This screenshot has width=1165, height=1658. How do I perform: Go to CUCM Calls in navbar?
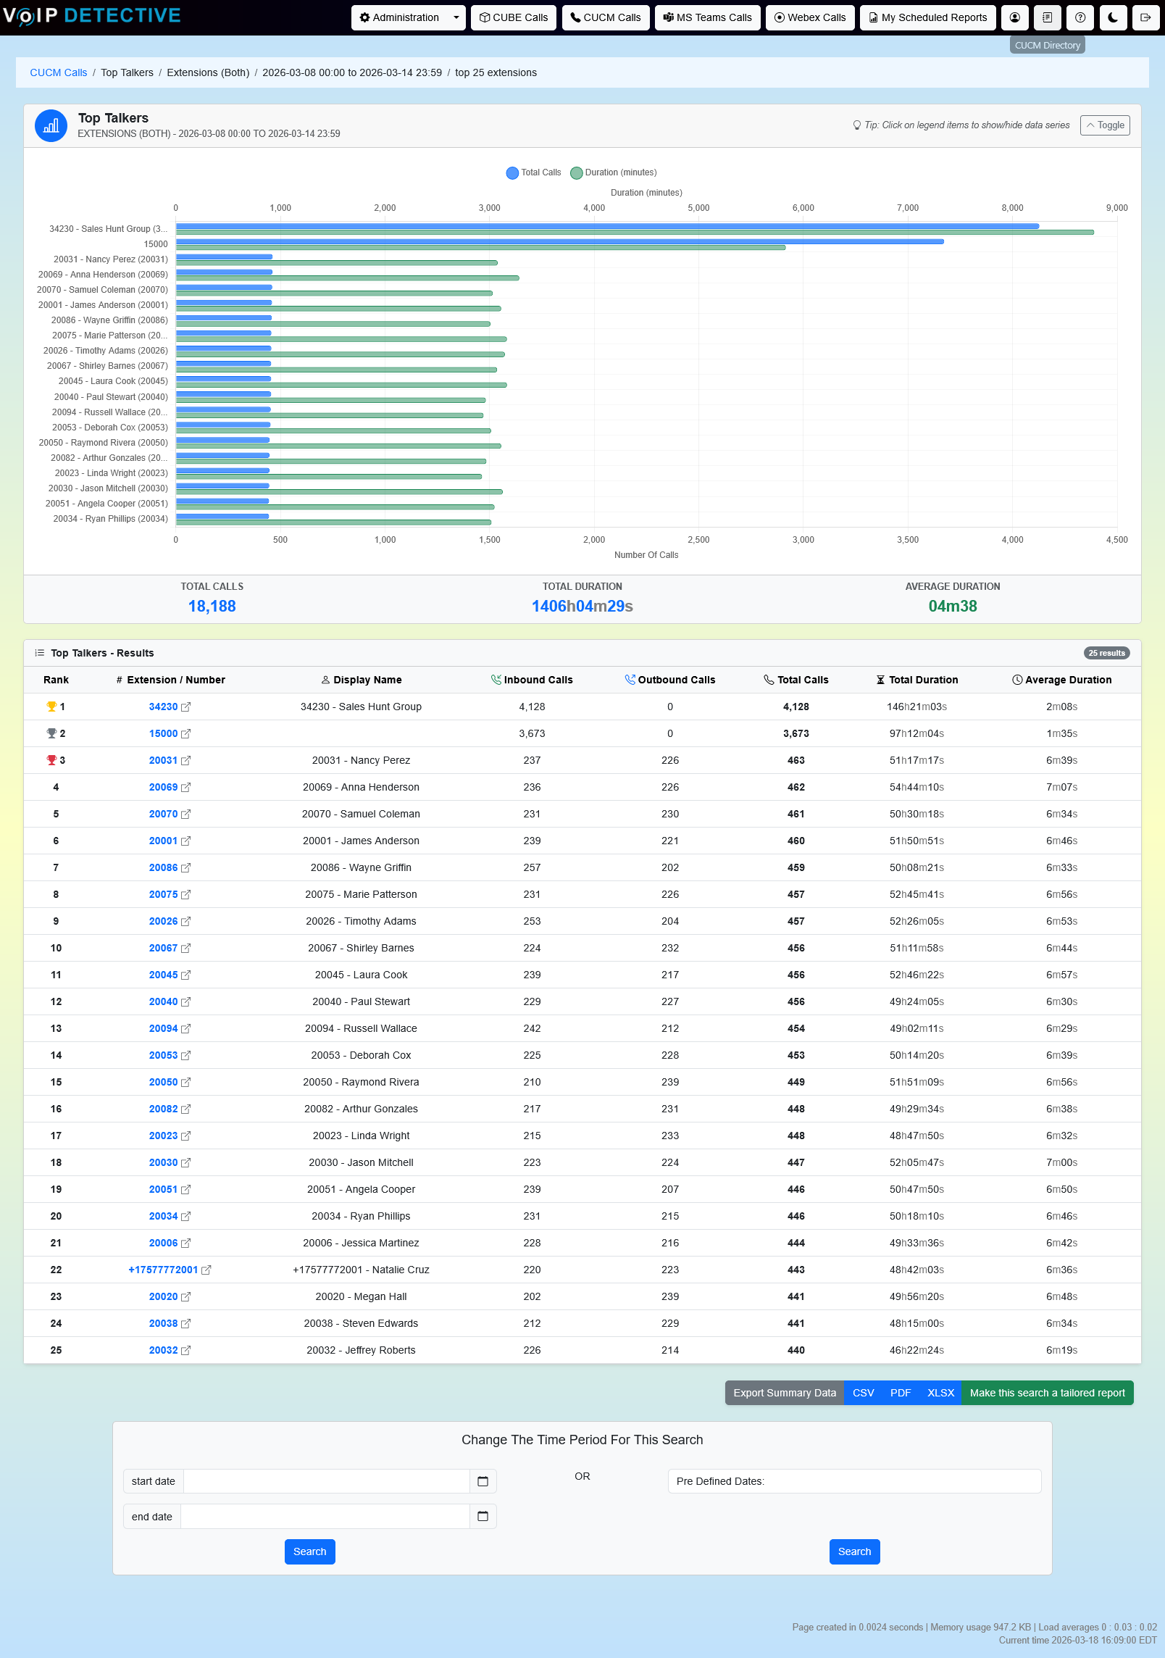[x=606, y=17]
